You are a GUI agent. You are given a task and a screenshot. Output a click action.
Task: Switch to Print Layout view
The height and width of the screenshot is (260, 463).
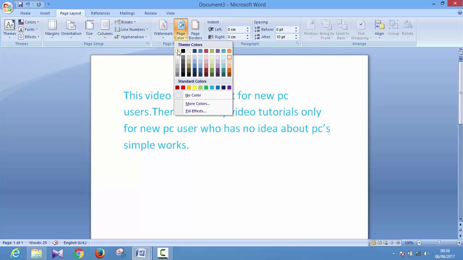373,243
